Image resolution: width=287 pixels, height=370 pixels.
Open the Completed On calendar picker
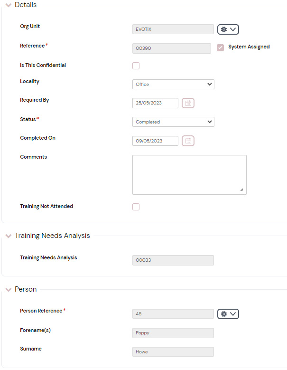(188, 141)
